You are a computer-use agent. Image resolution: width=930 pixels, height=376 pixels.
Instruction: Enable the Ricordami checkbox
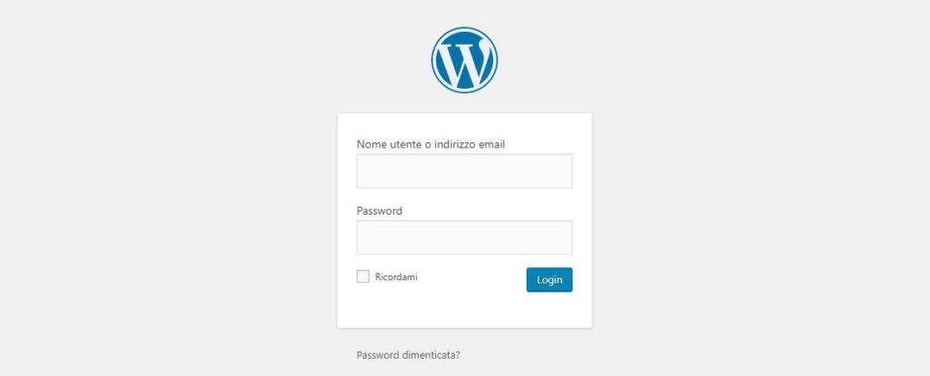(x=363, y=276)
